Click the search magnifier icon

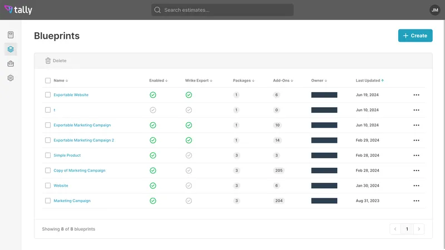pos(157,10)
